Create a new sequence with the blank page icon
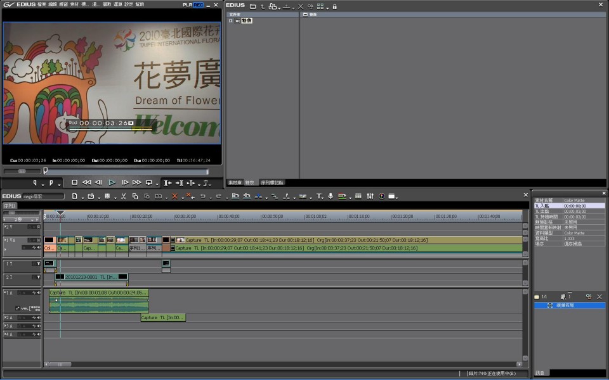The image size is (609, 380). click(x=74, y=196)
